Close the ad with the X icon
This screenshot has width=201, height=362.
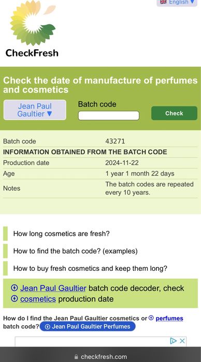[182, 341]
